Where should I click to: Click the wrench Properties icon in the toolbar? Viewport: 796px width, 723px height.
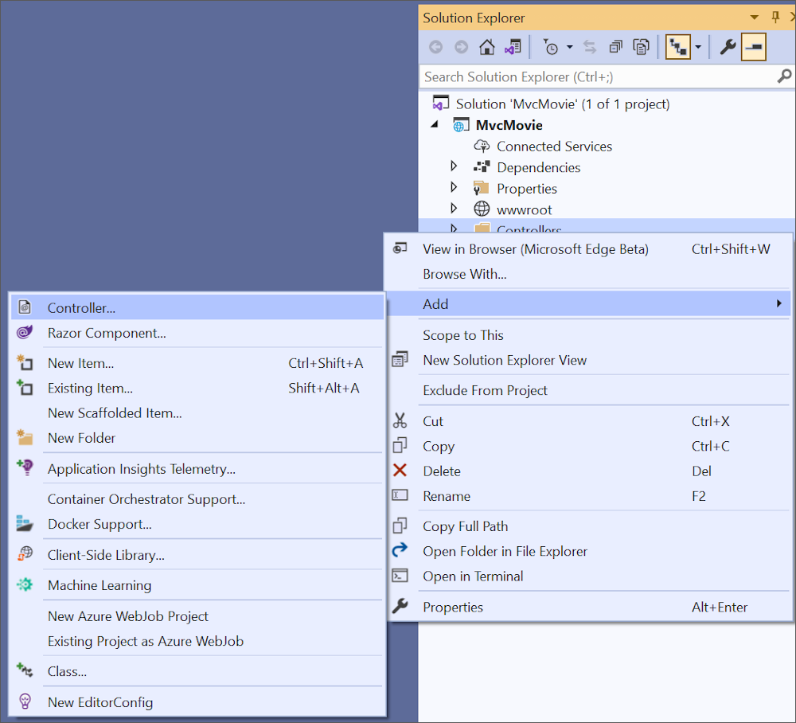coord(727,47)
